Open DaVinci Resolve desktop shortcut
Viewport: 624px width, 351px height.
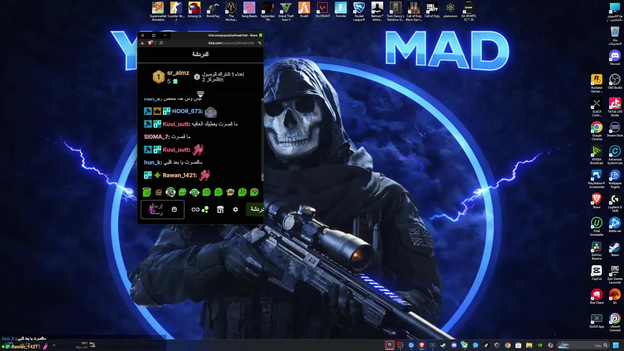597,251
